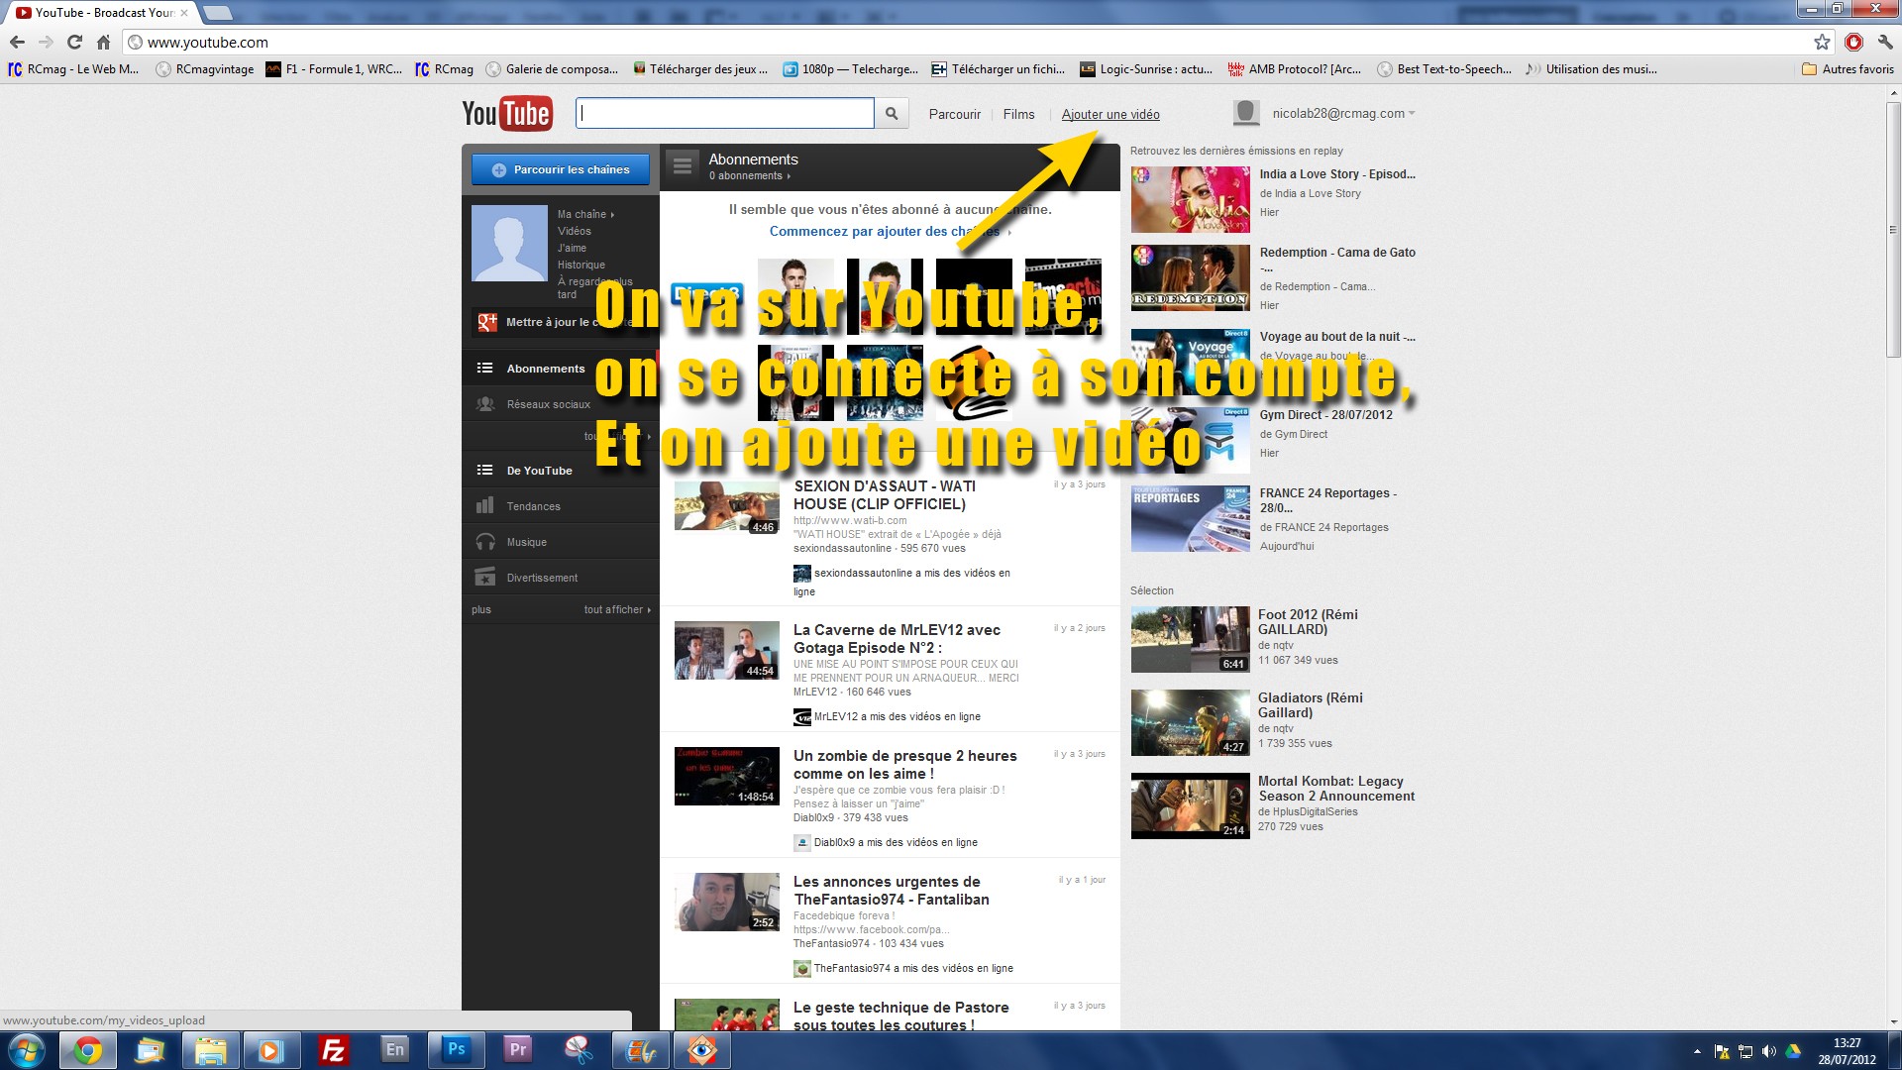Click the Google+ icon in sidebar
Viewport: 1902px width, 1070px height.
coord(486,322)
